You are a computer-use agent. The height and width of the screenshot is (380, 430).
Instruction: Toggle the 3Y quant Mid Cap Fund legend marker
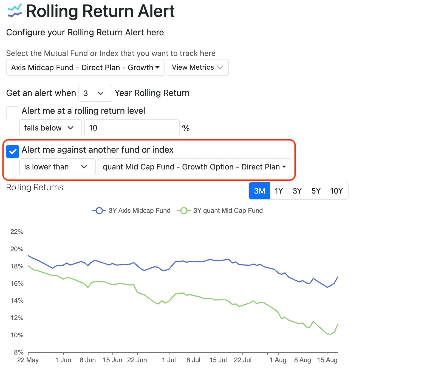point(184,211)
